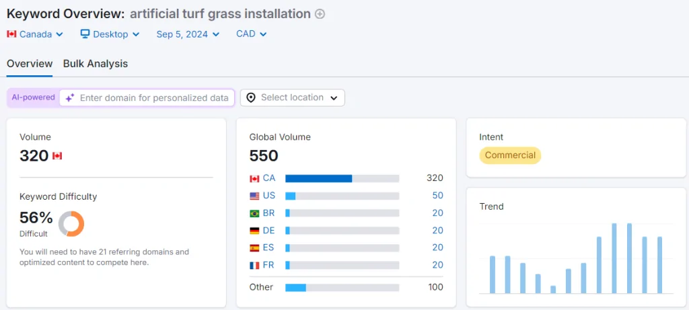Click the location pin icon

coord(251,98)
